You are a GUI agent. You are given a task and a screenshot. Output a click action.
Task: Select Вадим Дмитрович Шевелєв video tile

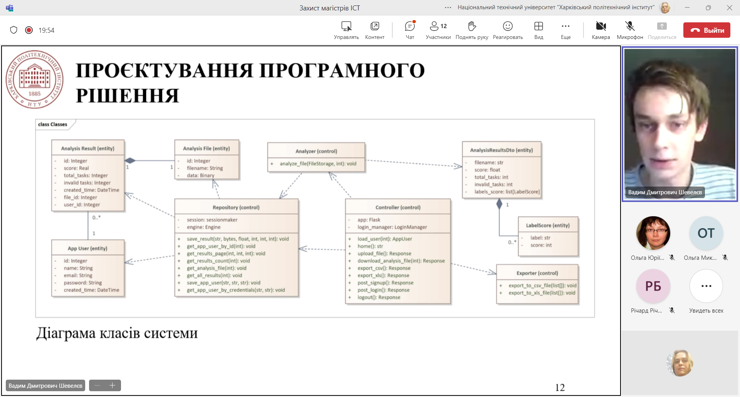click(x=679, y=123)
